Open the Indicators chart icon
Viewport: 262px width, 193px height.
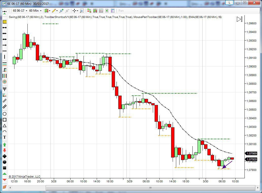(101, 11)
